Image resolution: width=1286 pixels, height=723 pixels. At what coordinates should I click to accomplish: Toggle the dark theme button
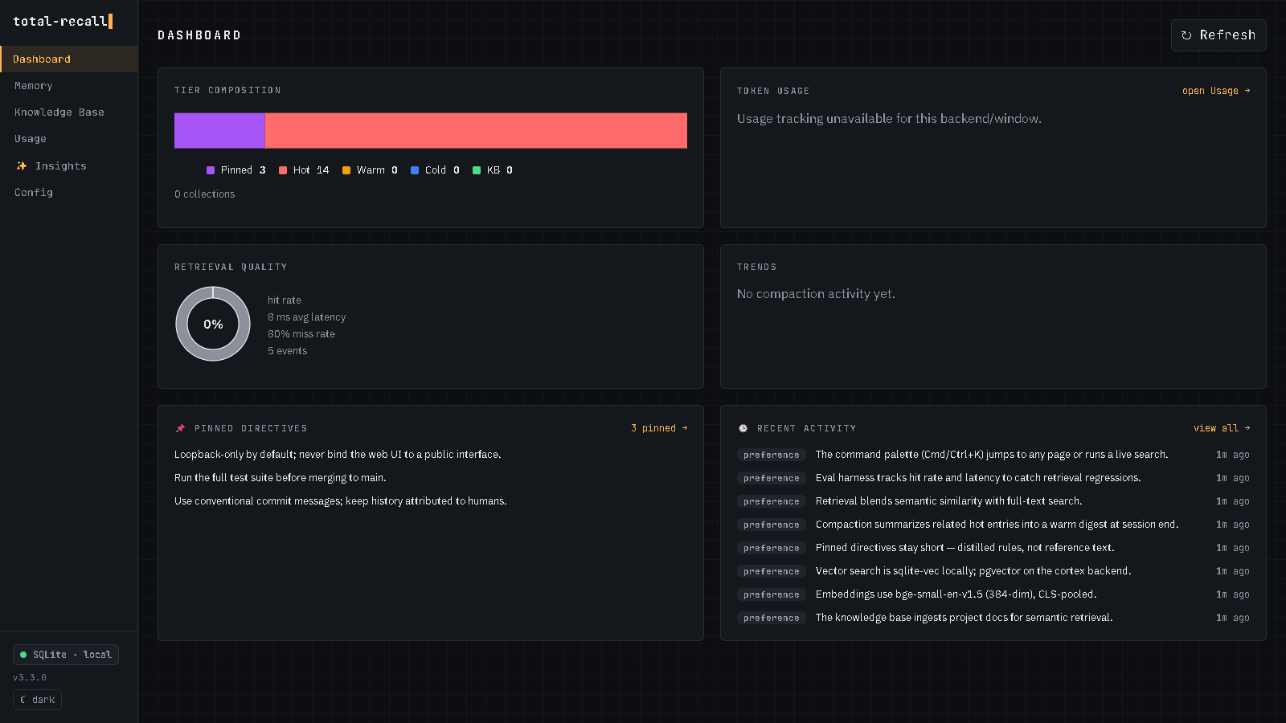[x=37, y=700]
